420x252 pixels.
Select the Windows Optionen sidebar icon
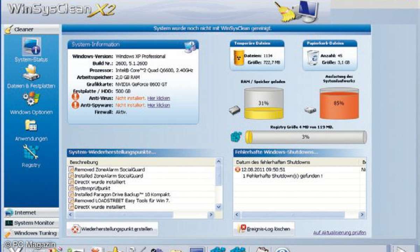pyautogui.click(x=31, y=99)
